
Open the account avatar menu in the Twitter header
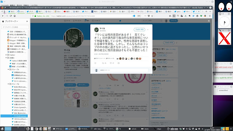166,21
